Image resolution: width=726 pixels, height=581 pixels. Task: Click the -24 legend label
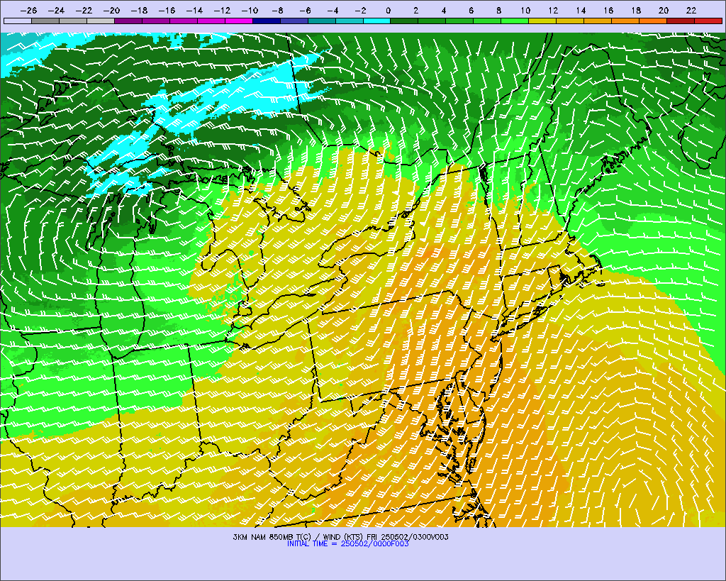[57, 10]
